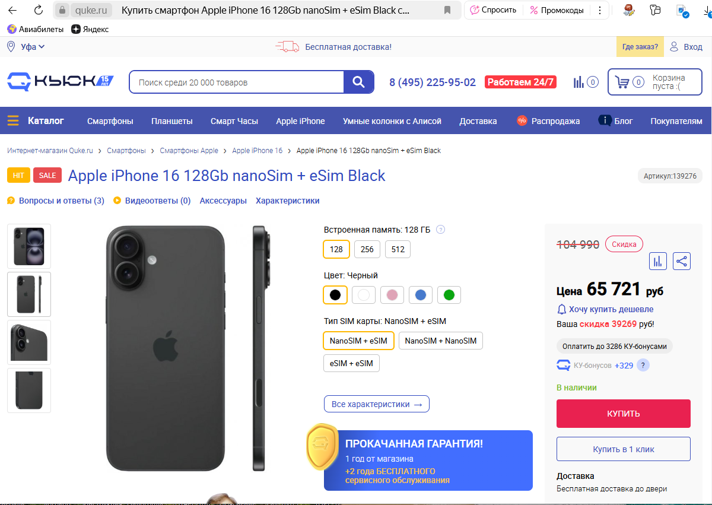
Task: Select the NanoSIM + NanoSIM card type
Action: (x=441, y=340)
